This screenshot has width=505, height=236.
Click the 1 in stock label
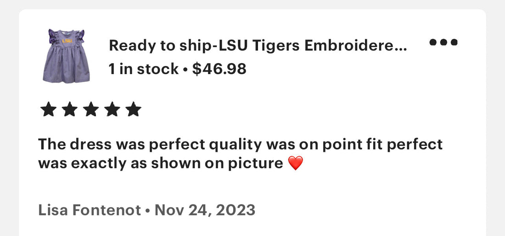tap(144, 69)
